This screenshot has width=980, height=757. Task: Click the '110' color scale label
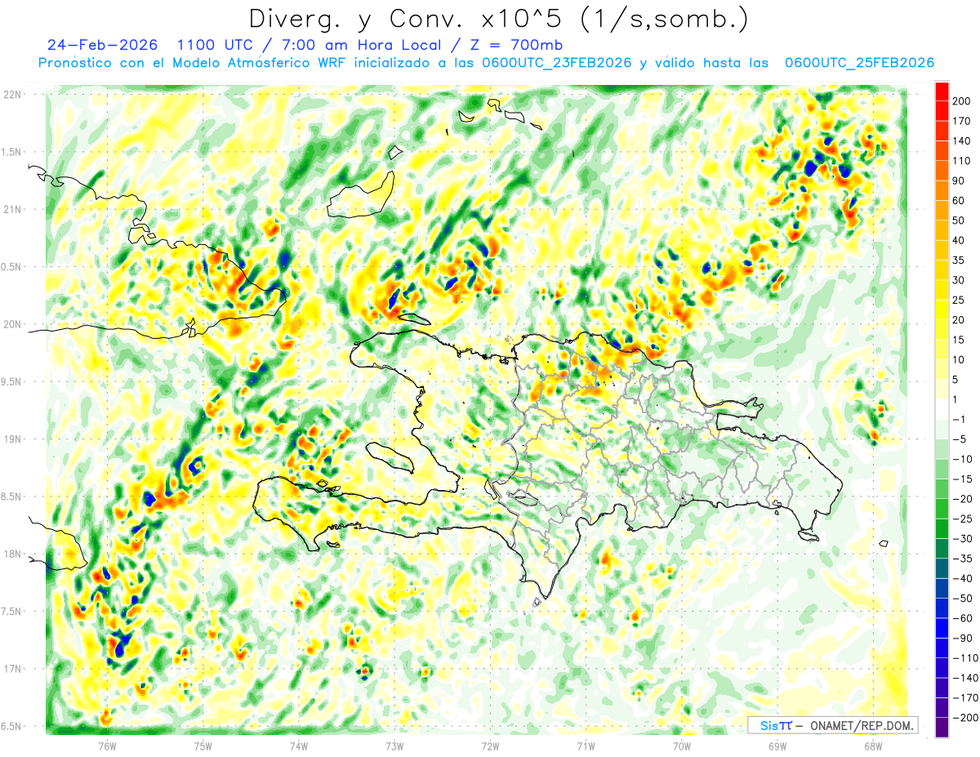(961, 160)
